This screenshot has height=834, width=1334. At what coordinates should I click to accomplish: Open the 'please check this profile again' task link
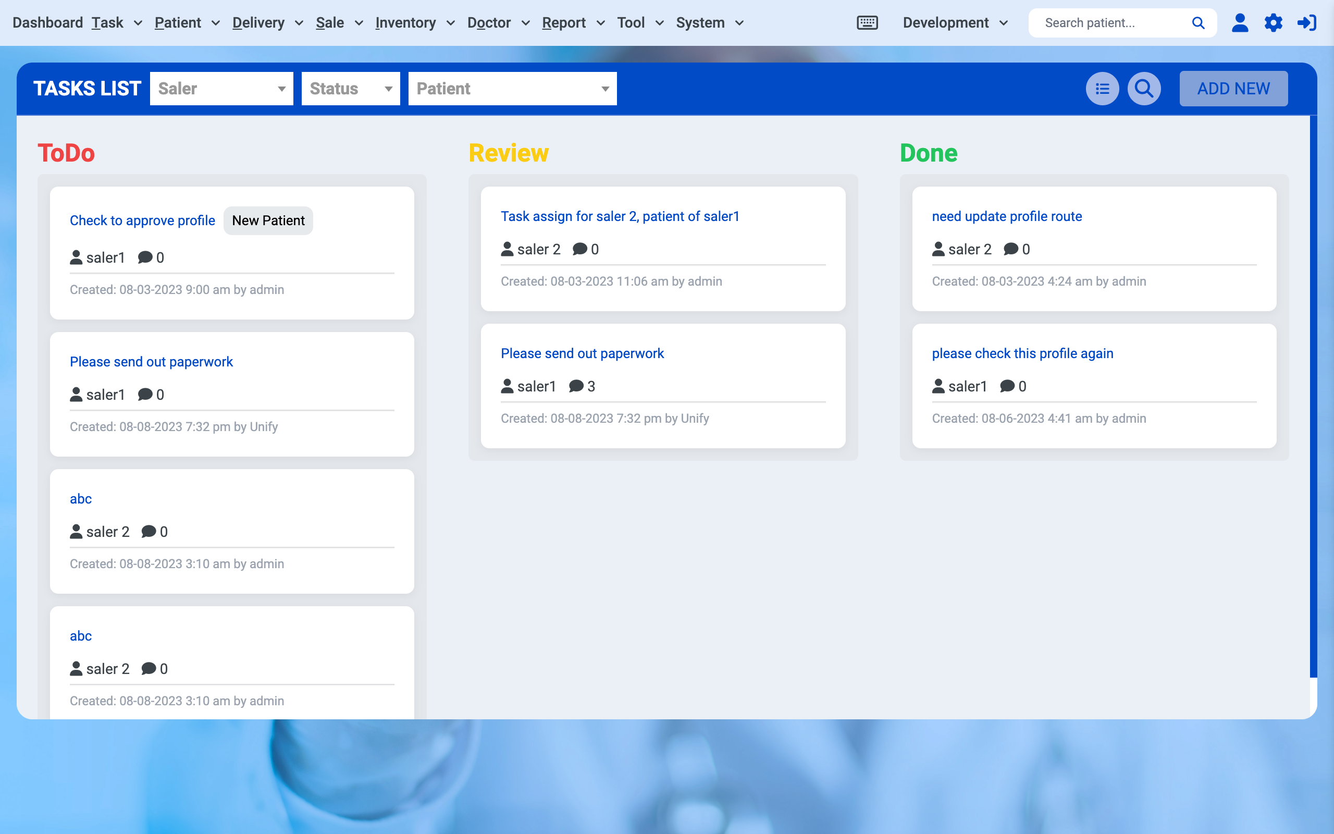pos(1022,353)
